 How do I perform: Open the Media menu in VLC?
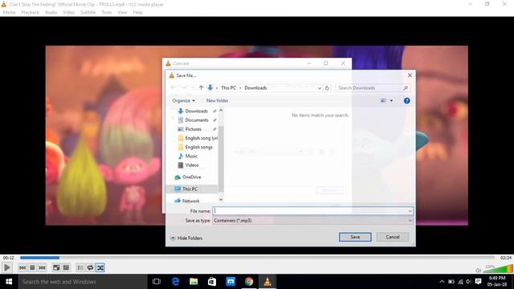9,13
